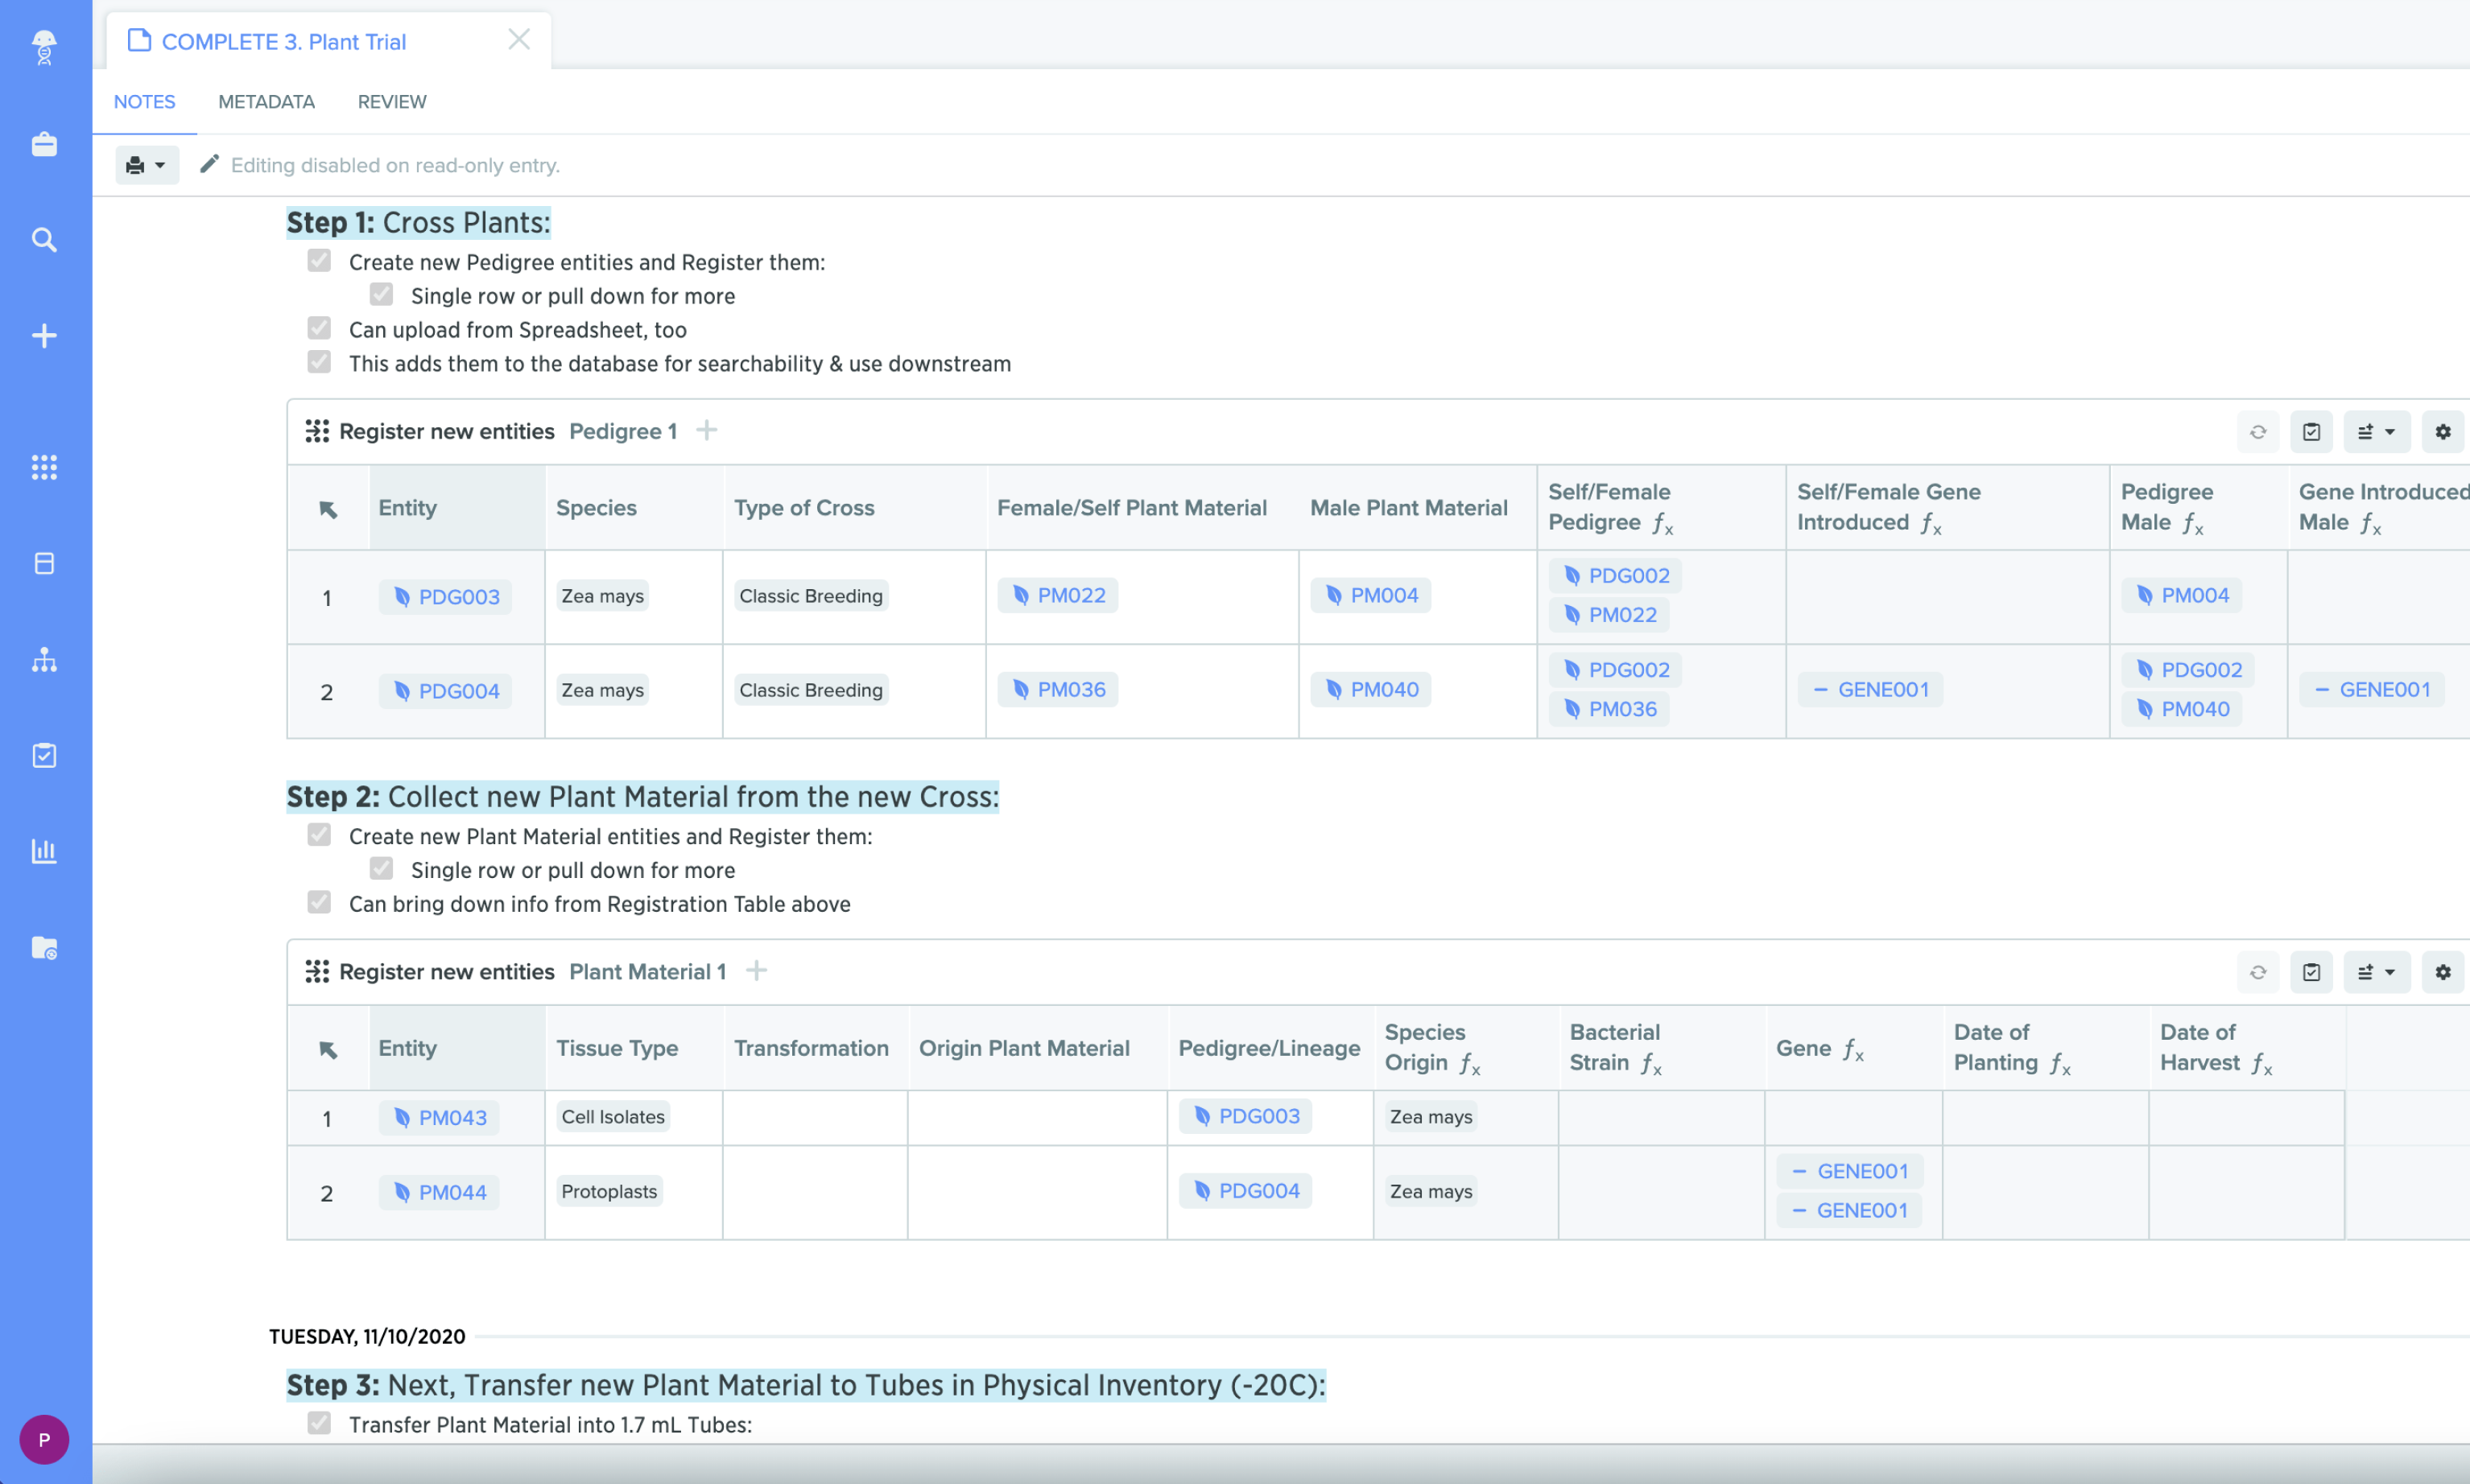Viewport: 2470px width, 1484px height.
Task: Open the user avatar P menu
Action: click(x=44, y=1439)
